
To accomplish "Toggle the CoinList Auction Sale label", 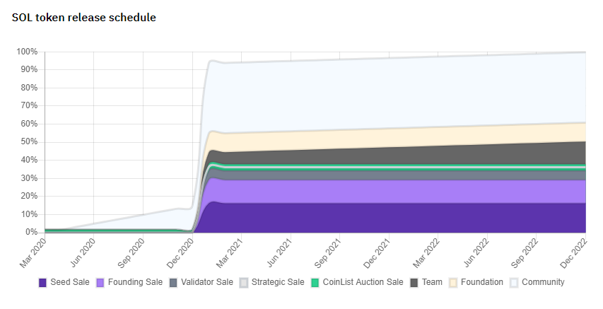I will (x=363, y=282).
